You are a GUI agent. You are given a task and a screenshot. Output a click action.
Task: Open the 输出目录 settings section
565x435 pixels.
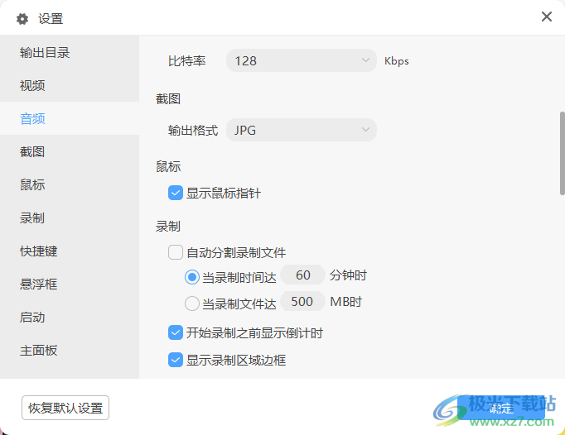(70, 53)
